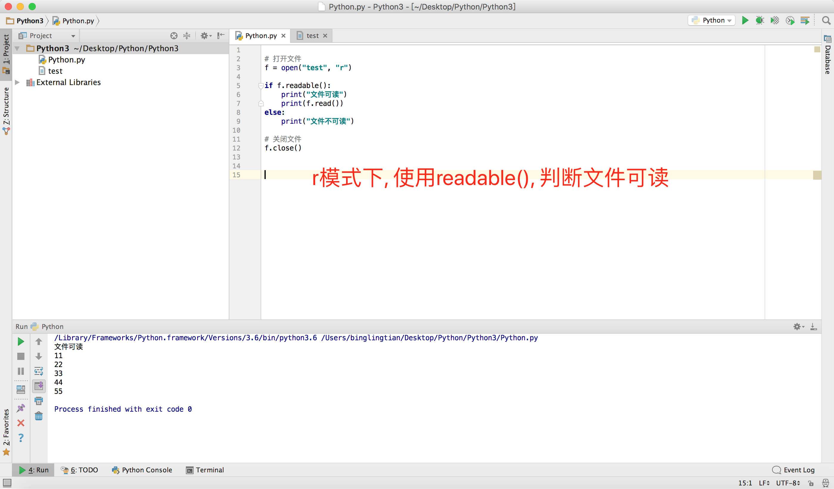
Task: Toggle scroll to end of console
Action: (x=39, y=386)
